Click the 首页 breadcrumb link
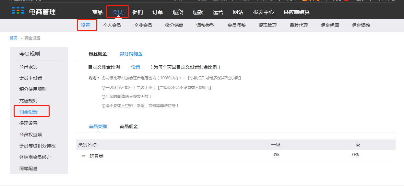Viewport: 404px width, 186px height. 14,38
